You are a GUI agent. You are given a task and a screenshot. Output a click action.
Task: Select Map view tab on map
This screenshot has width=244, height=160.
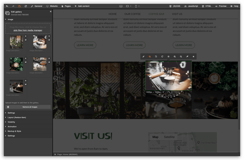[155, 137]
